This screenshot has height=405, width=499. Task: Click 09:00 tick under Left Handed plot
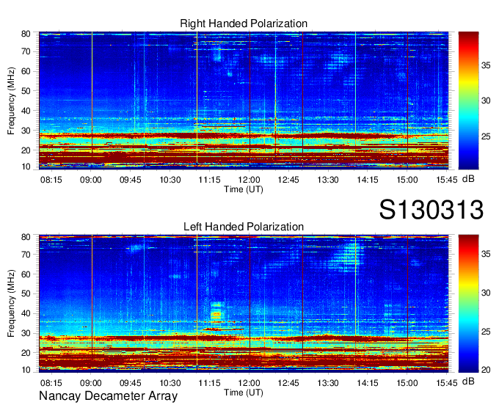click(91, 383)
